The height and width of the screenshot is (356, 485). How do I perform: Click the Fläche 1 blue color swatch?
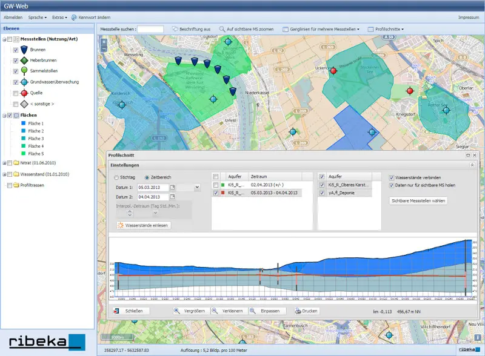point(23,124)
